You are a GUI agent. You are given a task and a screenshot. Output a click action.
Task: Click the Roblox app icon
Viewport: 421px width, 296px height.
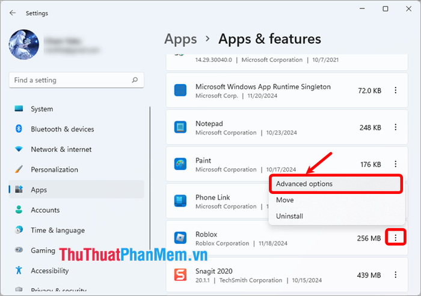(180, 238)
